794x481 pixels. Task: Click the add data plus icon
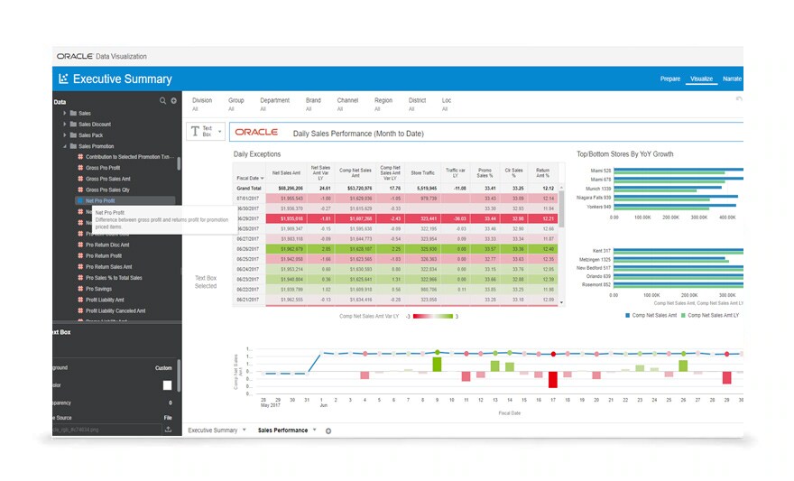173,101
